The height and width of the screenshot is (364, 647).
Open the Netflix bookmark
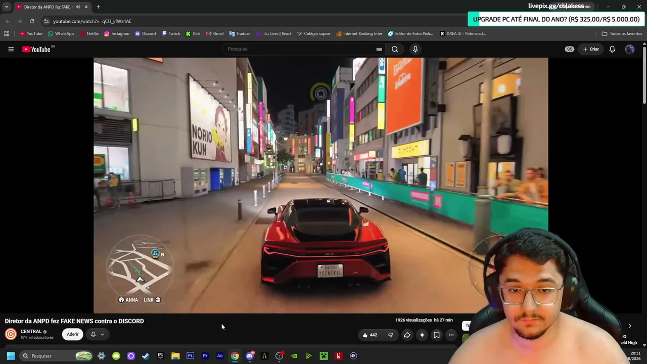[89, 34]
